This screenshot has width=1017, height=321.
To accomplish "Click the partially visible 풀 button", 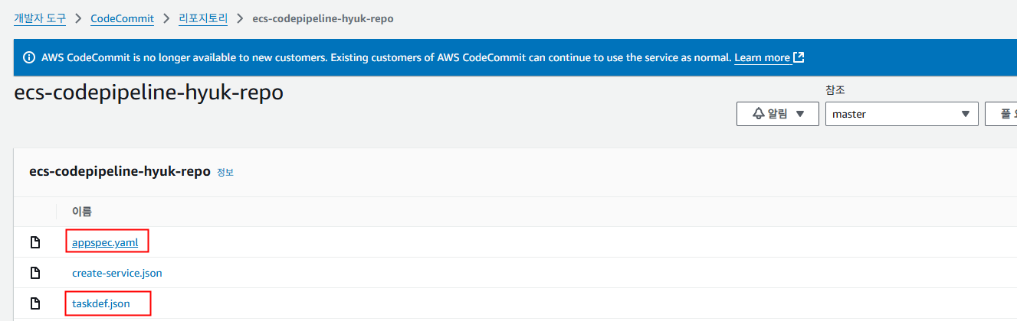I will [1001, 114].
